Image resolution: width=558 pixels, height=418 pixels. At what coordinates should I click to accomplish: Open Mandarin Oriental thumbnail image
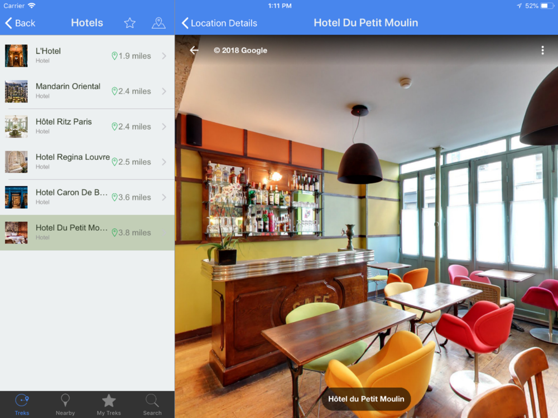point(16,91)
